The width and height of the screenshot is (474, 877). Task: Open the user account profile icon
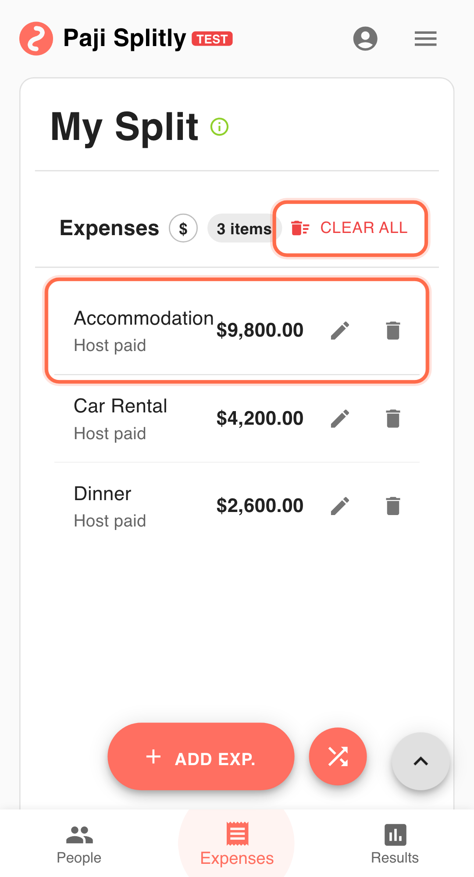(365, 39)
